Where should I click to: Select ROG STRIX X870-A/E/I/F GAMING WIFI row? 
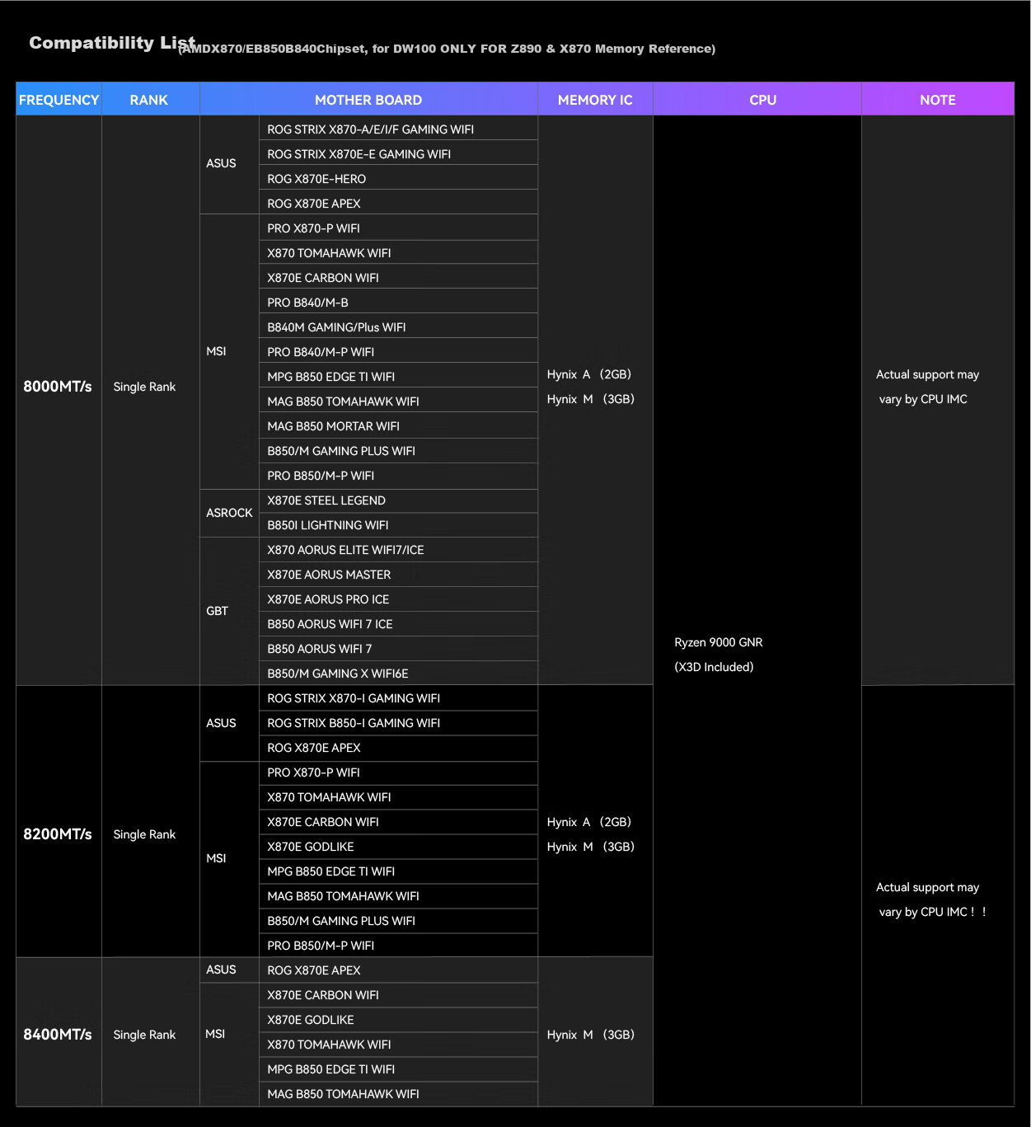click(398, 129)
